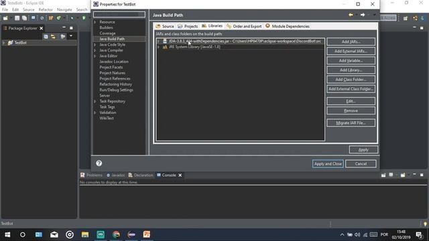This screenshot has width=429, height=241.
Task: Expand the Task Repository category arrow
Action: click(95, 101)
